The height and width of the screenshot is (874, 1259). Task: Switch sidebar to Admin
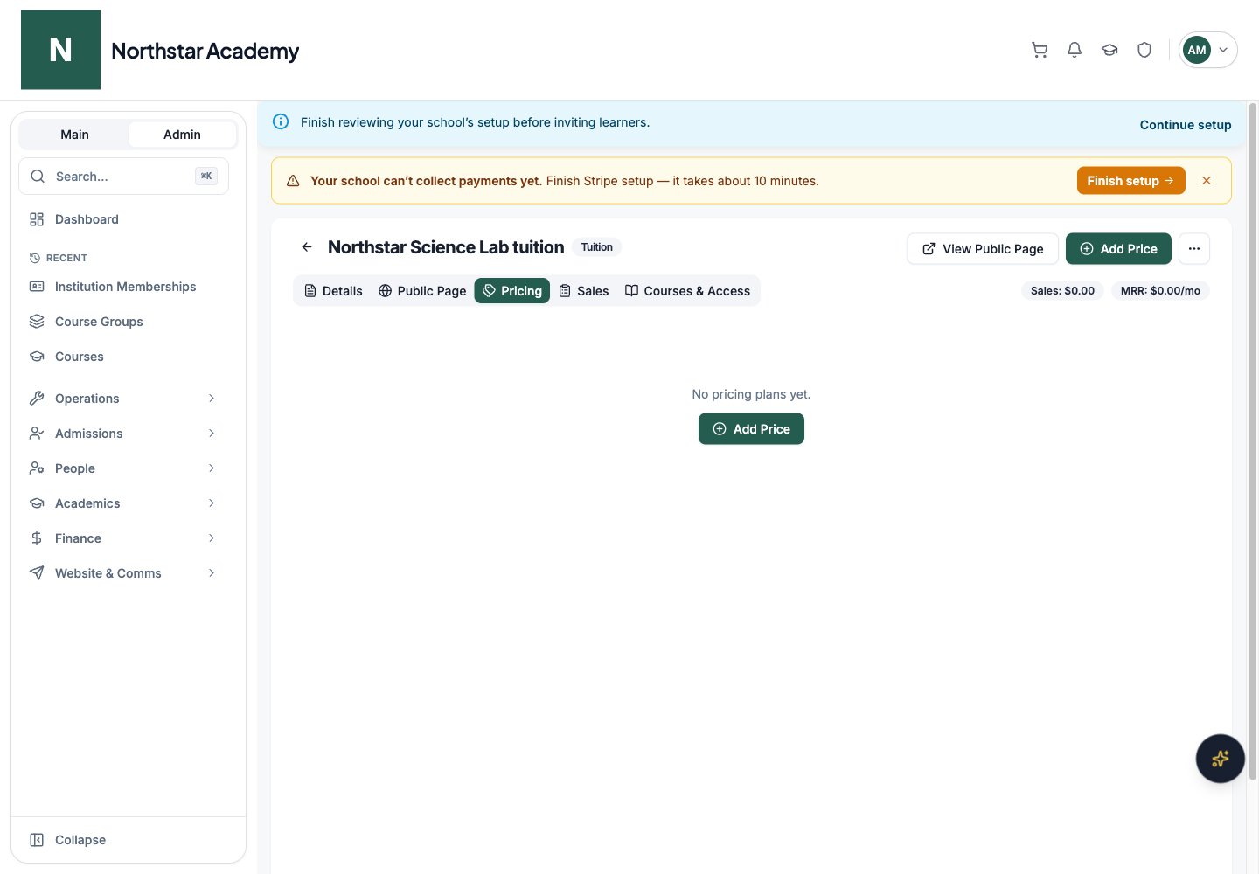tap(182, 135)
